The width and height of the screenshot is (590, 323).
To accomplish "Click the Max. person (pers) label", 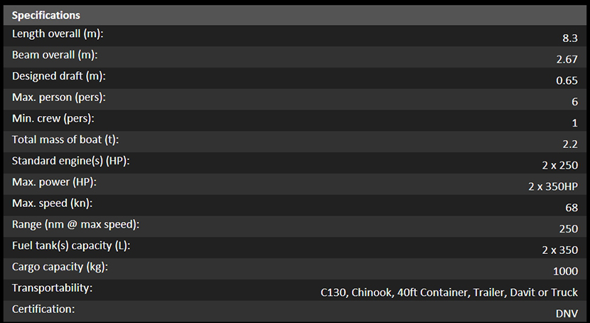I will point(59,97).
